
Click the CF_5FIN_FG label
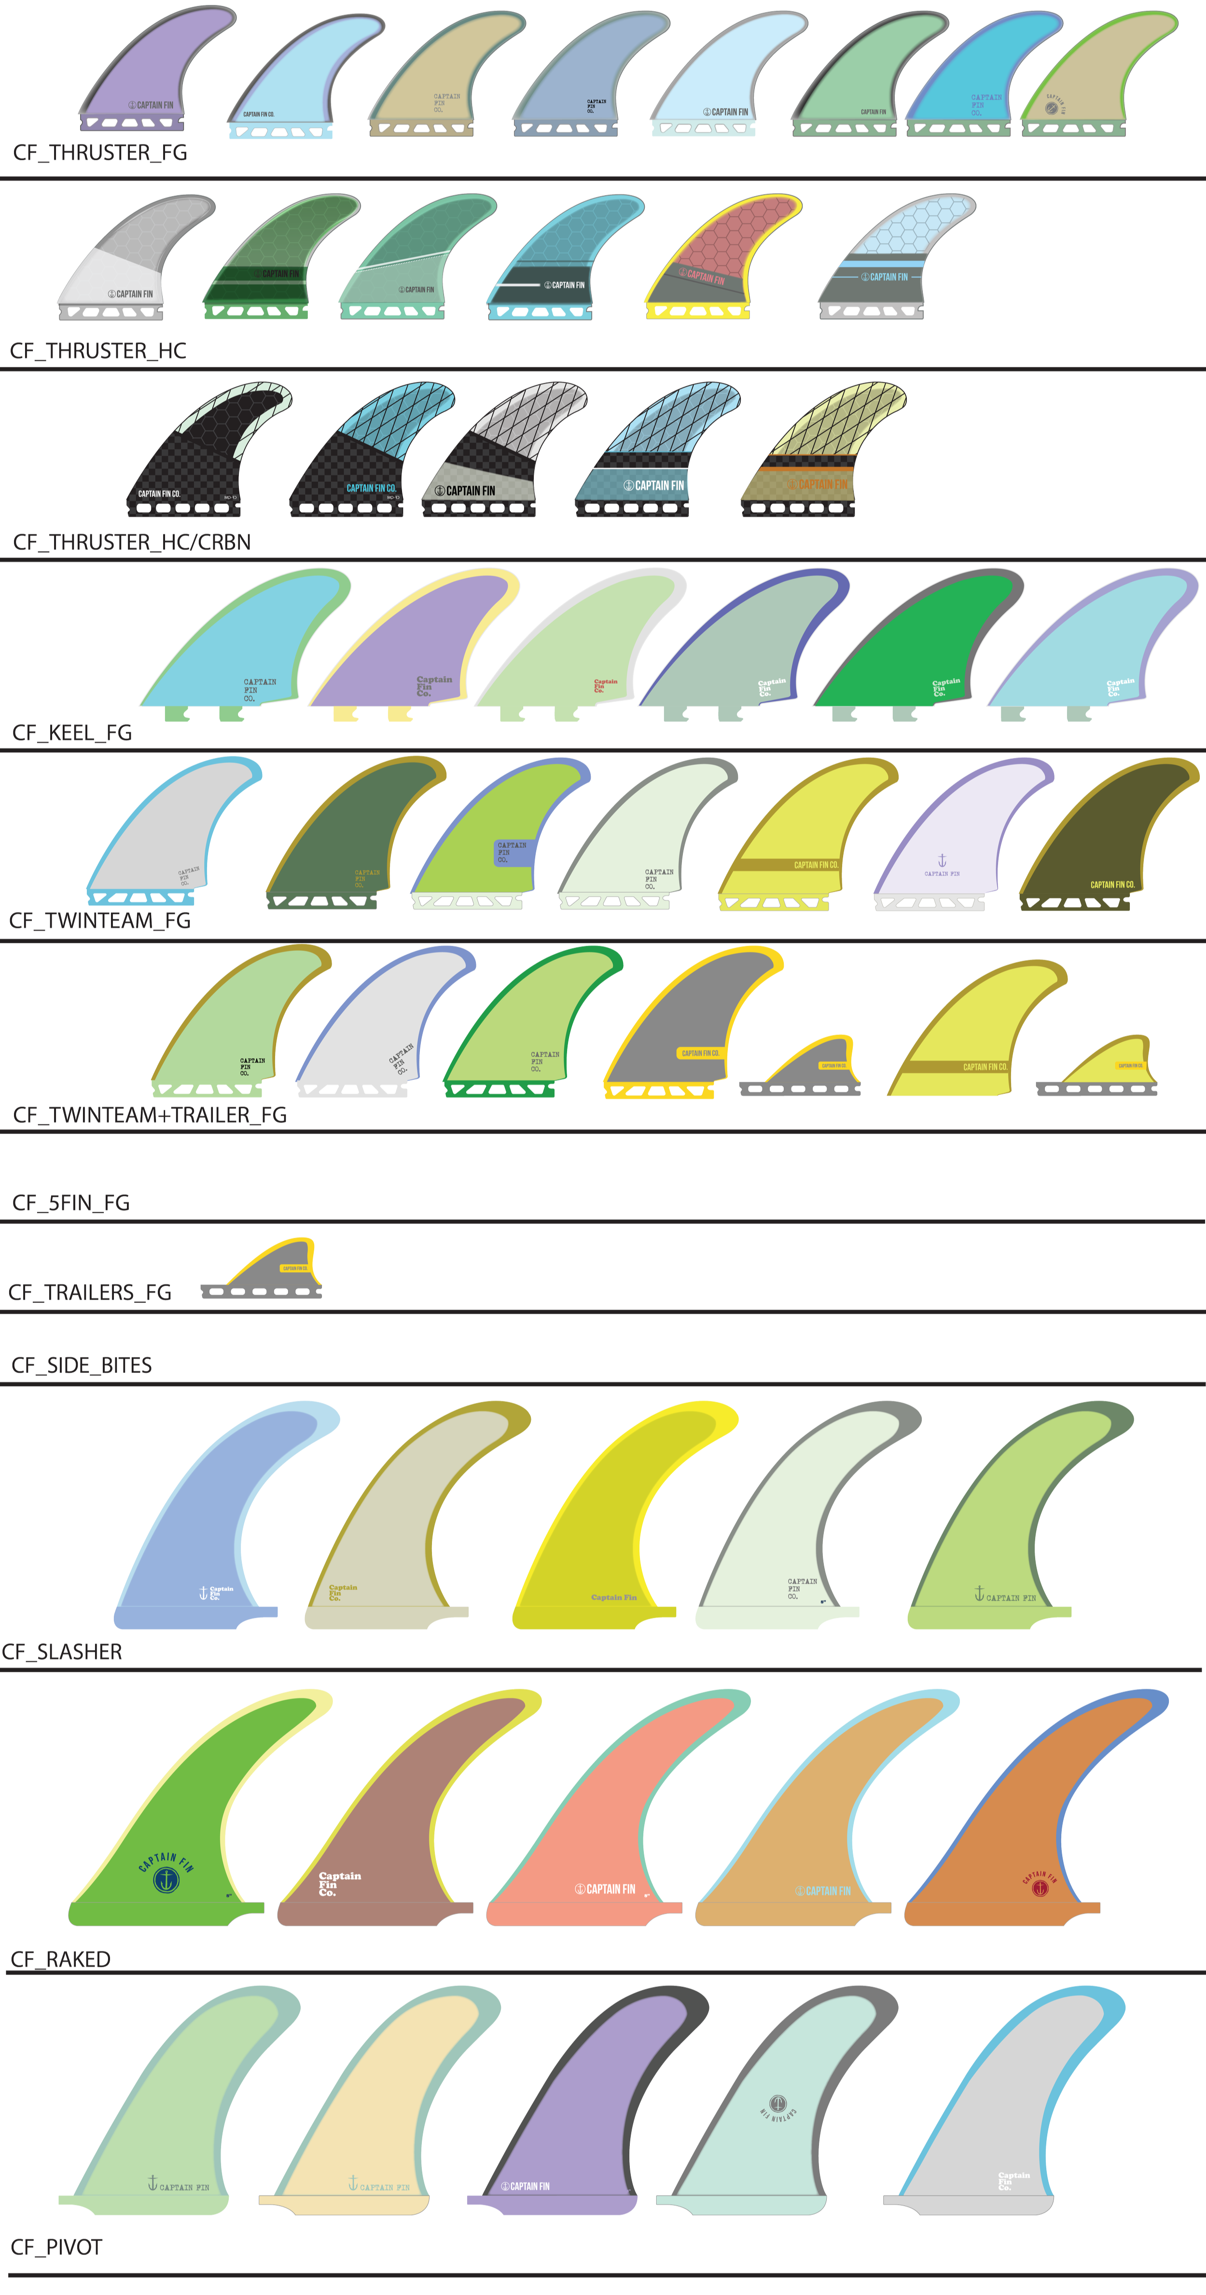[70, 1203]
